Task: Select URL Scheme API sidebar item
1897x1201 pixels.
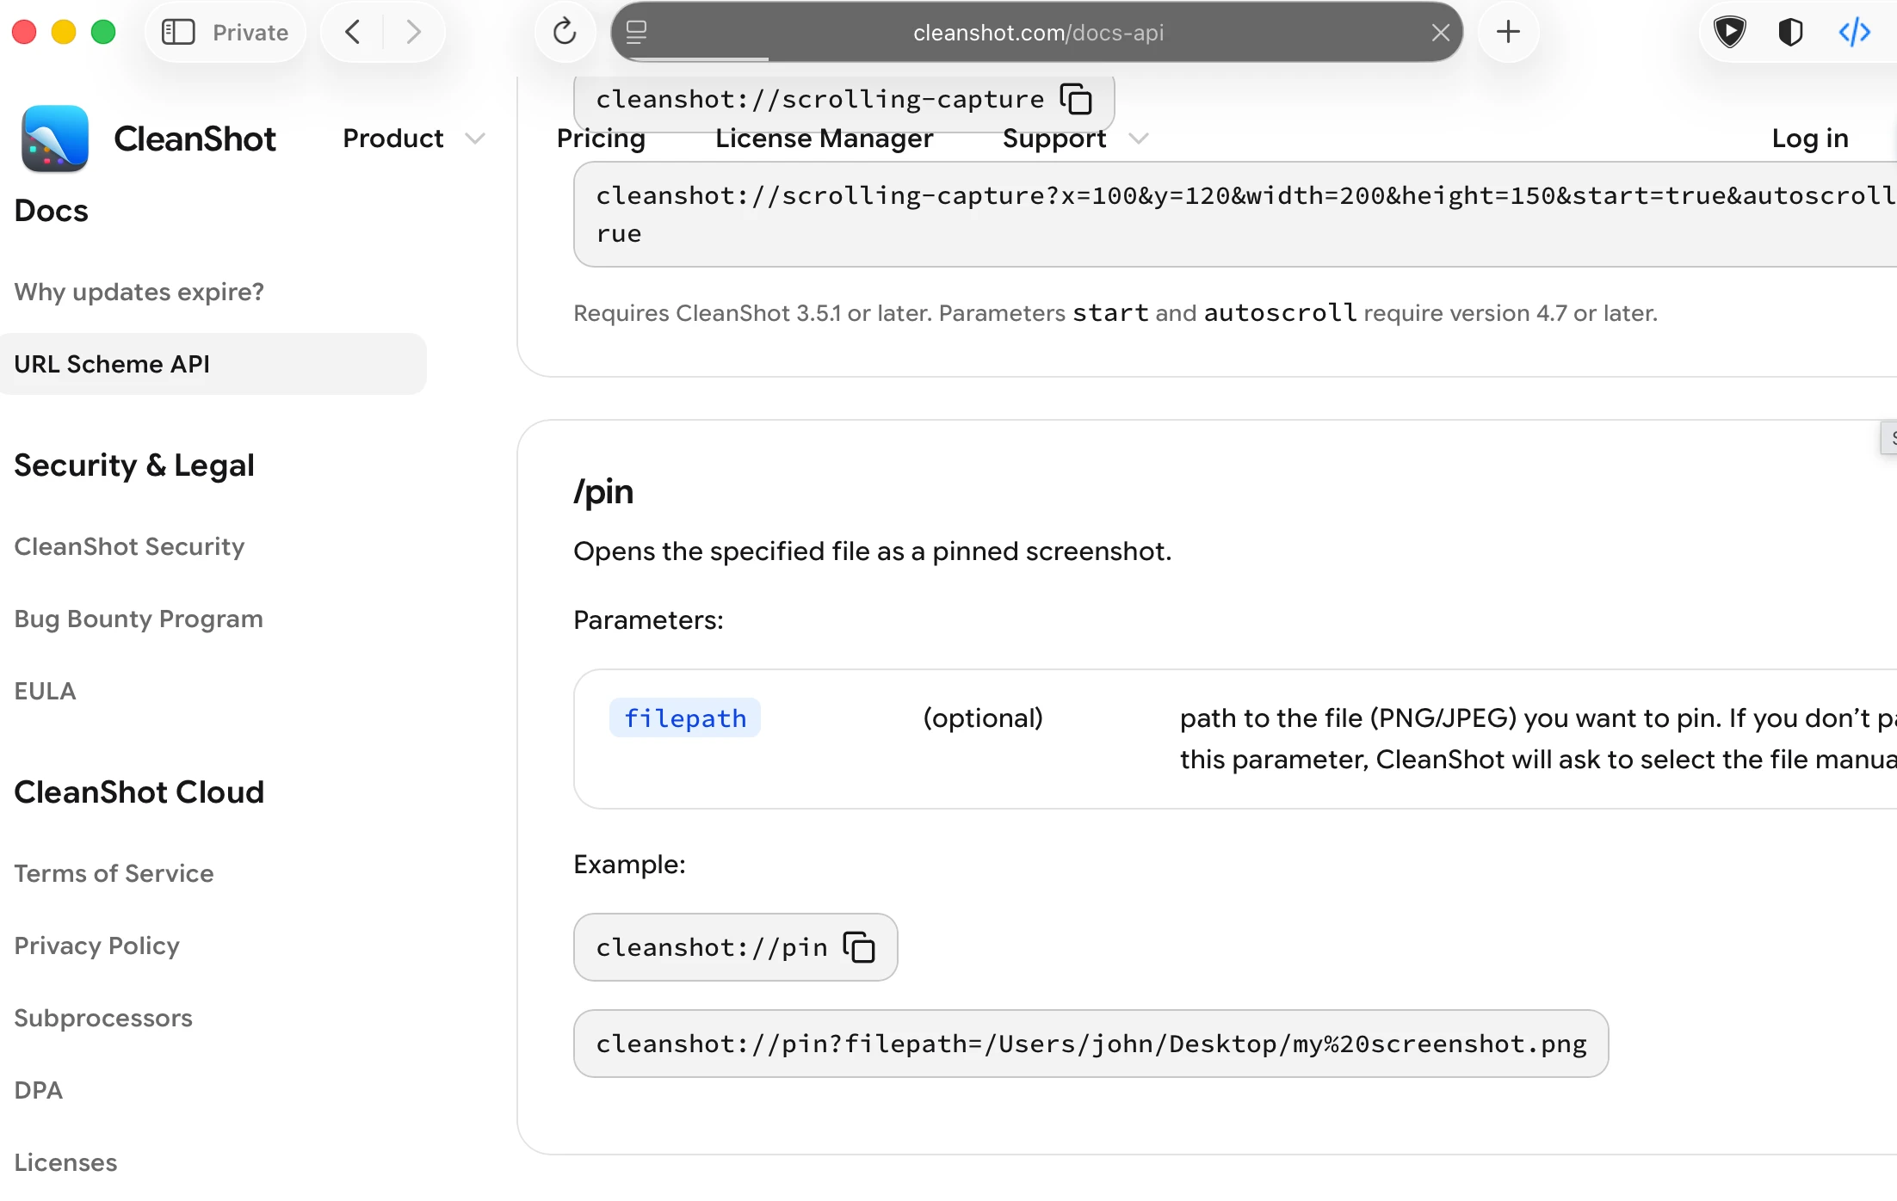Action: point(213,364)
